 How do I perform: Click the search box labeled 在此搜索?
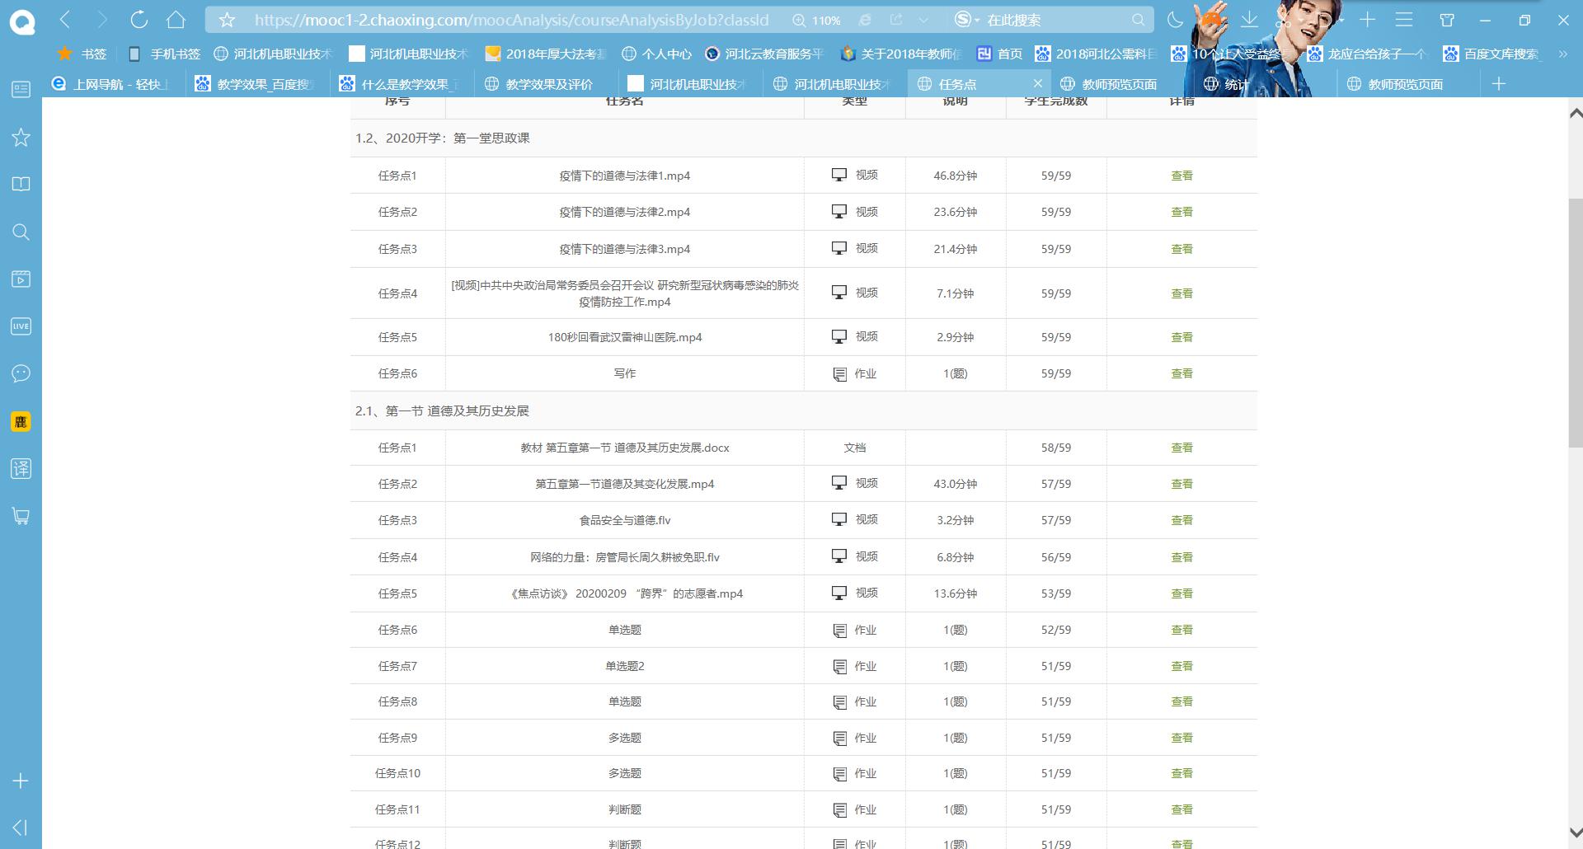point(1055,20)
